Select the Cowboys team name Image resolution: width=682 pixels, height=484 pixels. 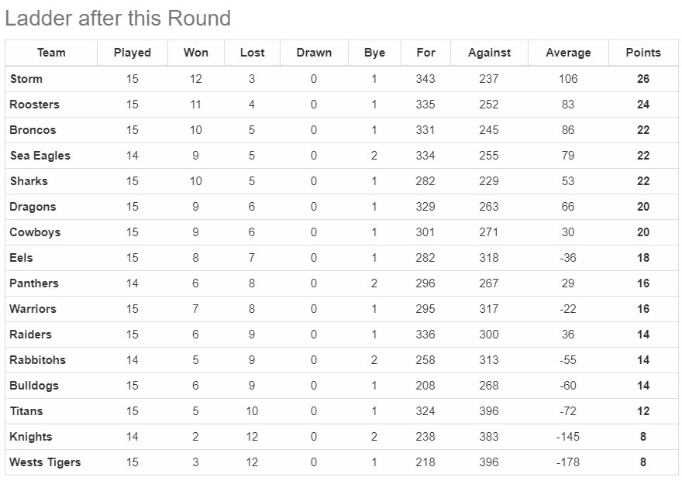click(x=35, y=232)
